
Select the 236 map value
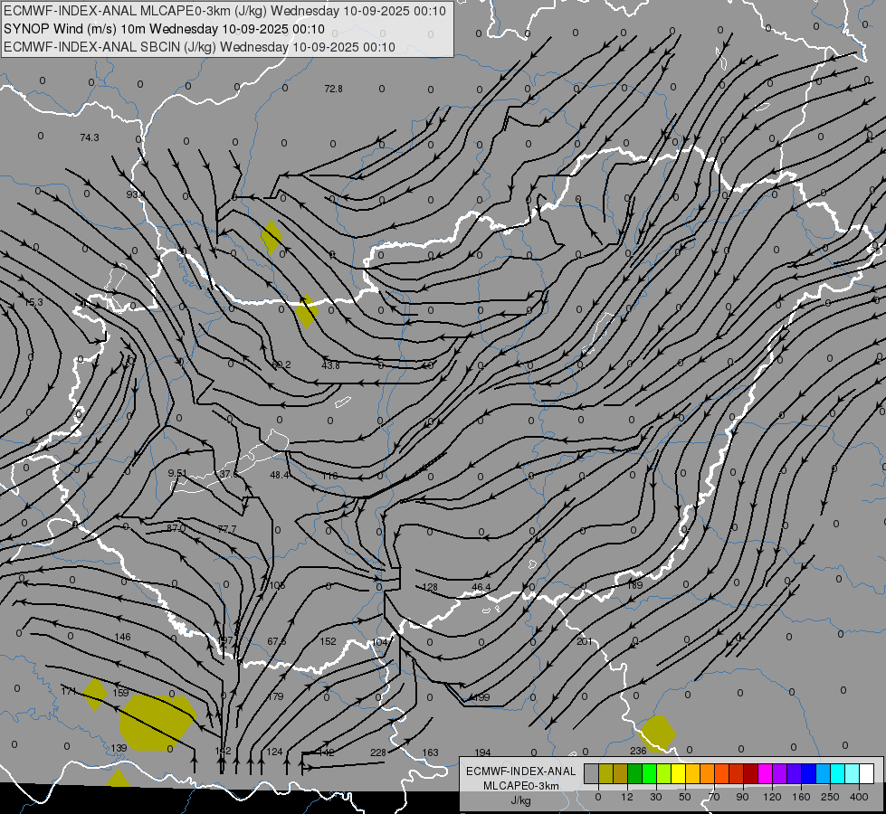point(638,751)
